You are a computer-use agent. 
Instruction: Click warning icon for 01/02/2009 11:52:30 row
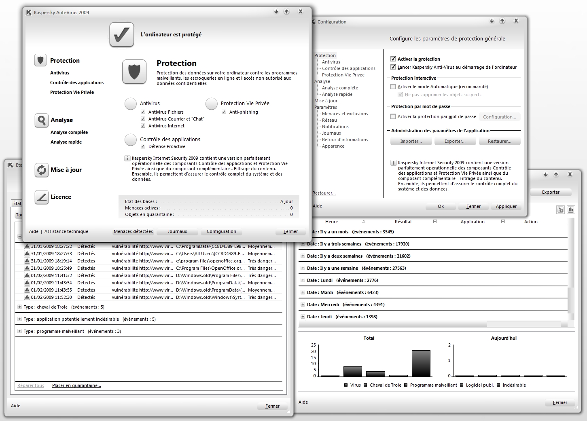click(x=27, y=297)
